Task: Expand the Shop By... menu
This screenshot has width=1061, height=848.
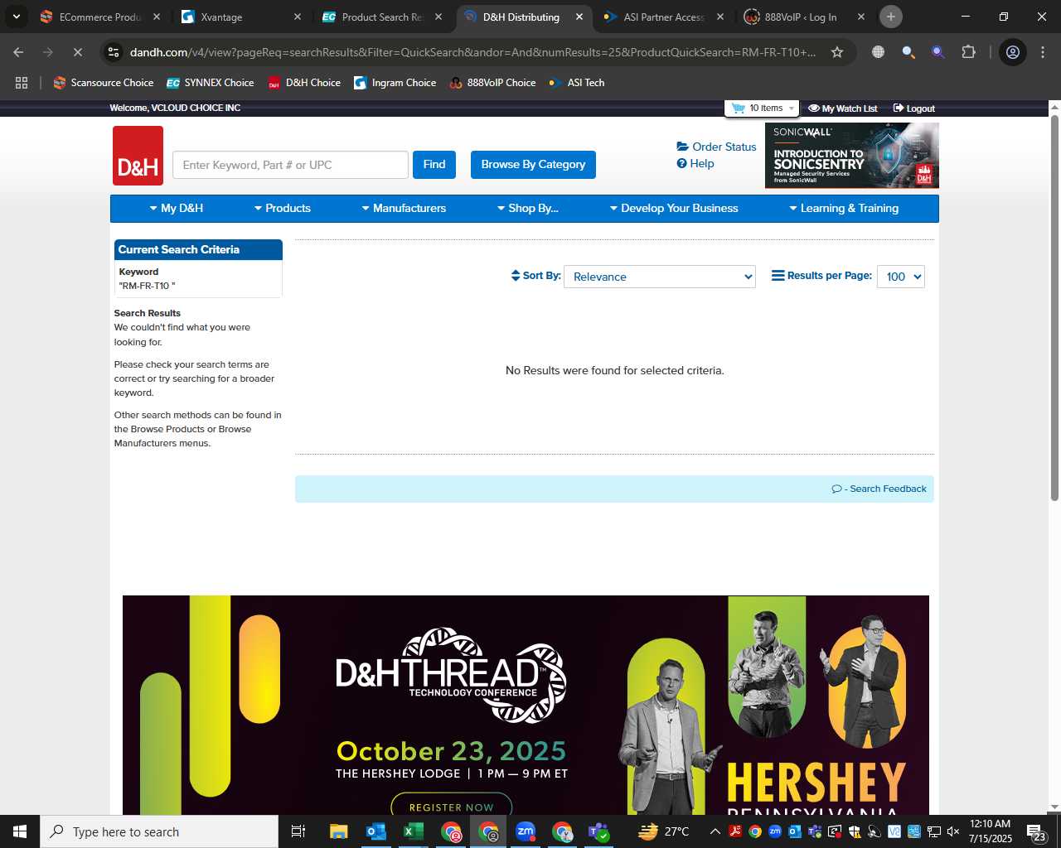Action: pos(527,209)
